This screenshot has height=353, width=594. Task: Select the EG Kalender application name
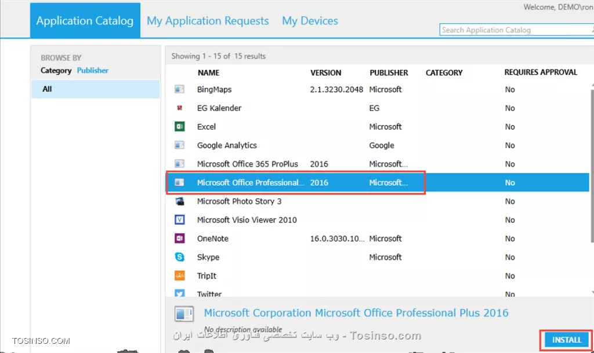(x=219, y=108)
